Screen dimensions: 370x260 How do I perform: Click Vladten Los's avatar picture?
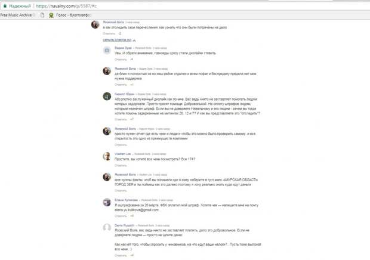coord(107,156)
